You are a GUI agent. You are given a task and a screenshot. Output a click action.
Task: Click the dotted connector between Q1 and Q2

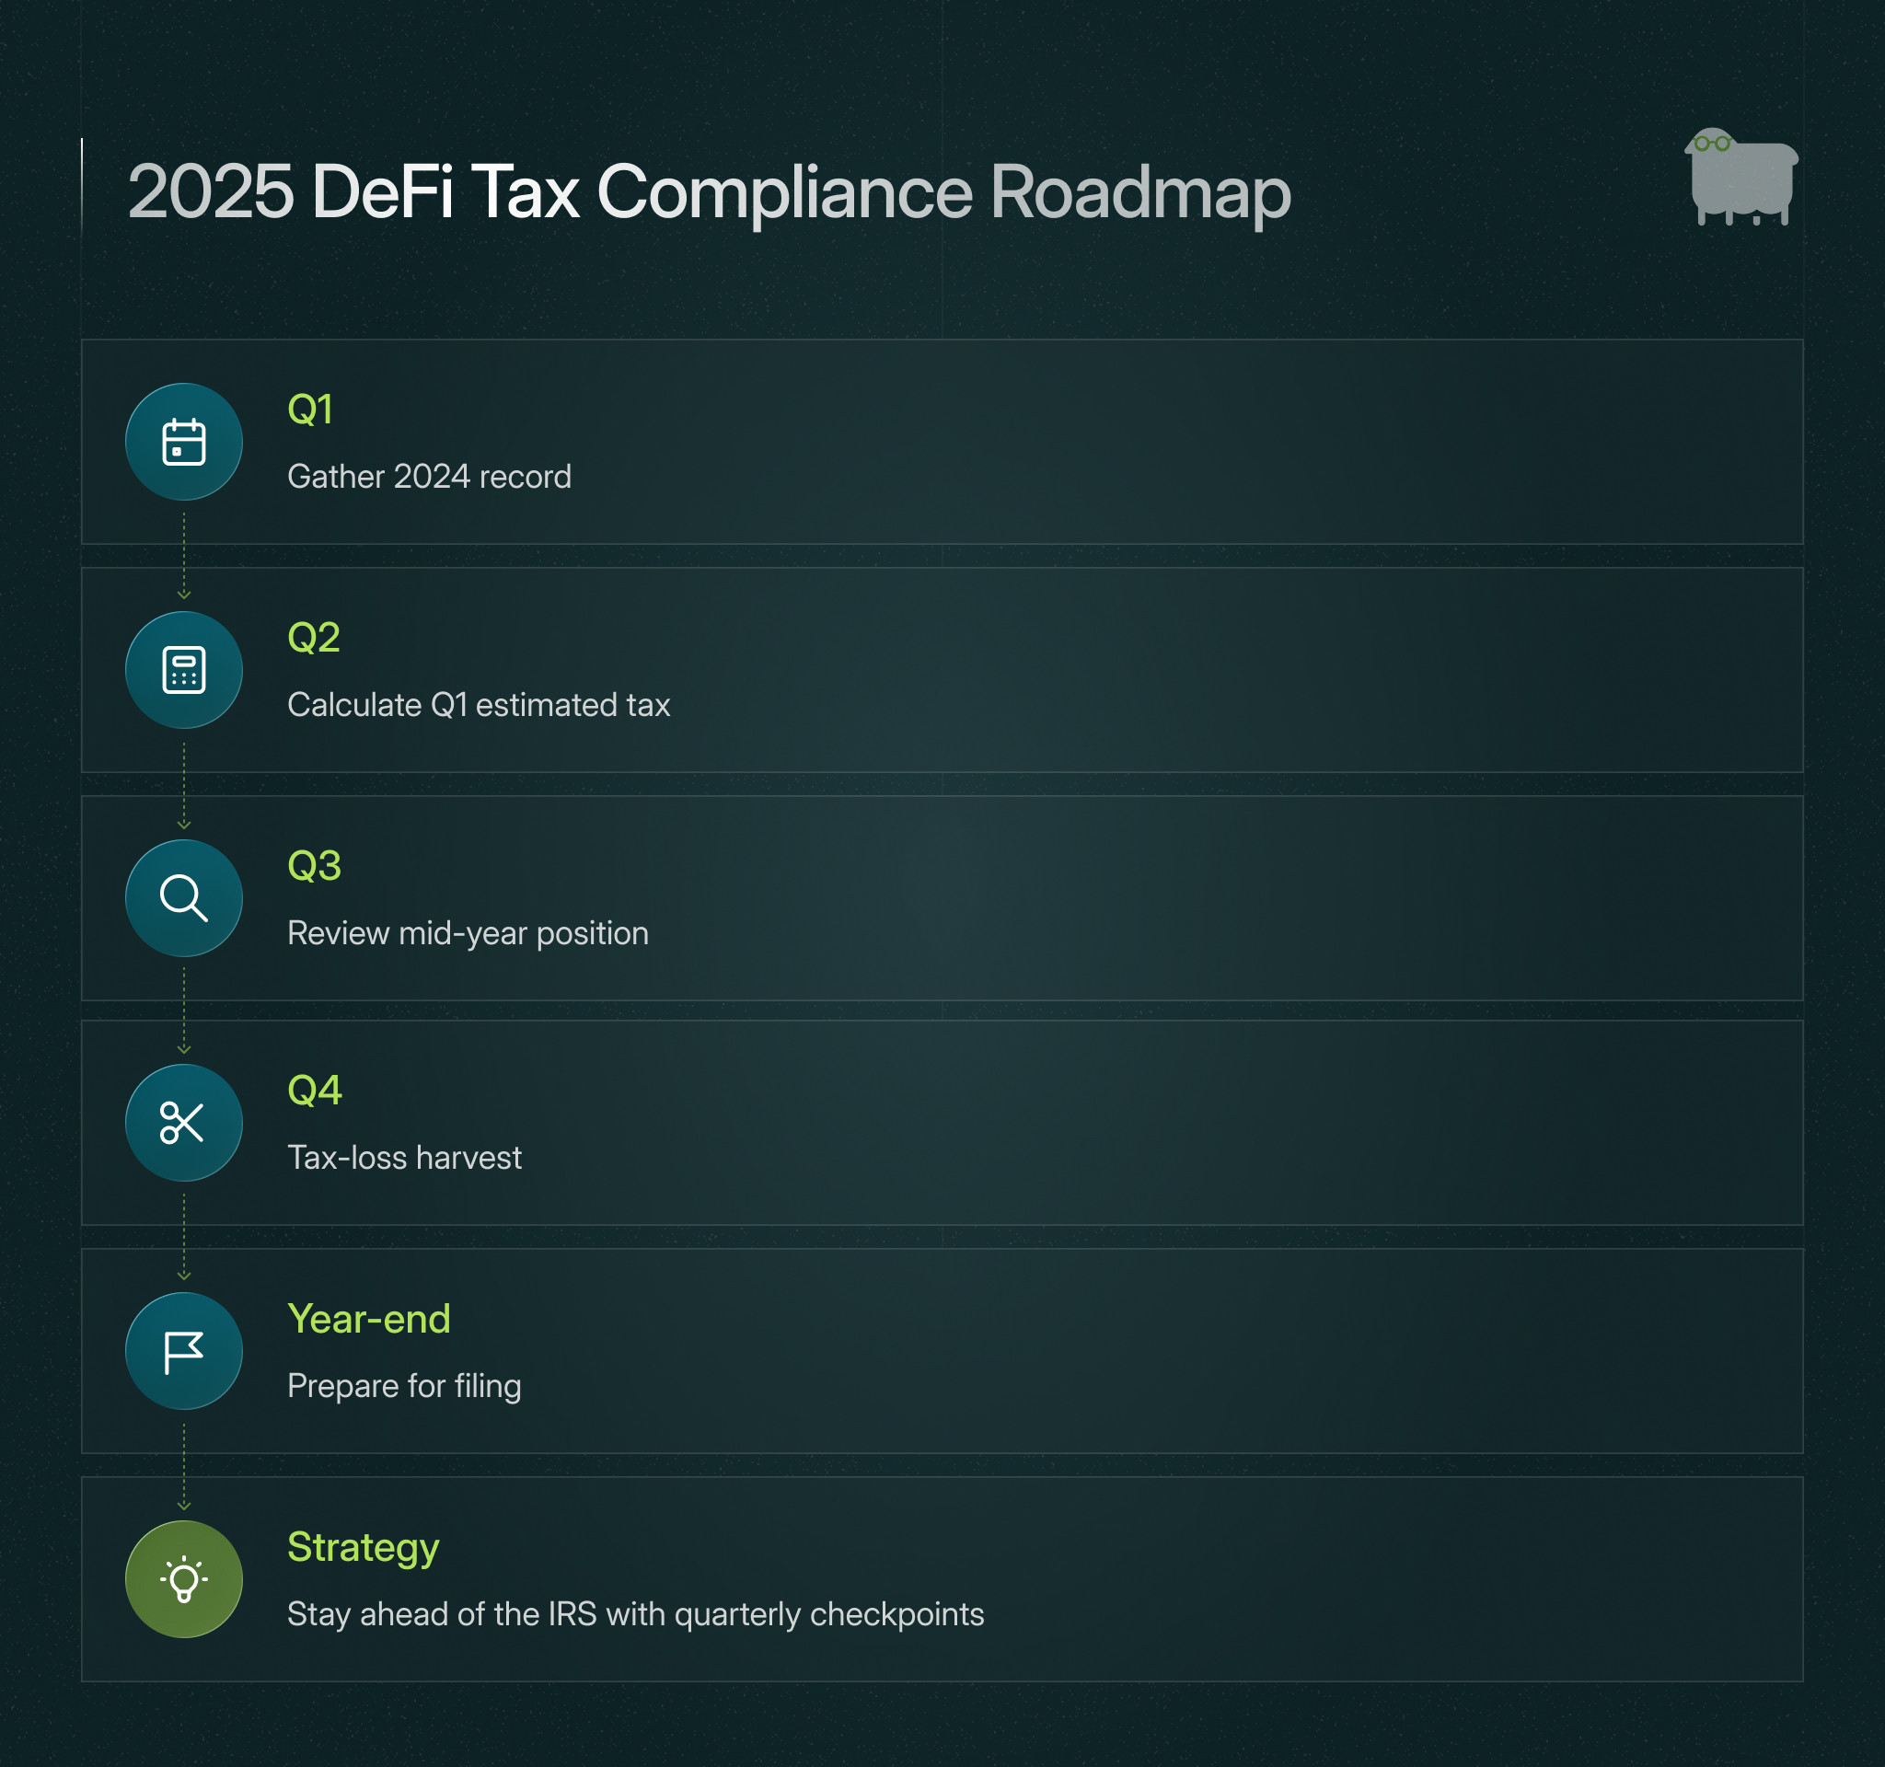click(184, 556)
